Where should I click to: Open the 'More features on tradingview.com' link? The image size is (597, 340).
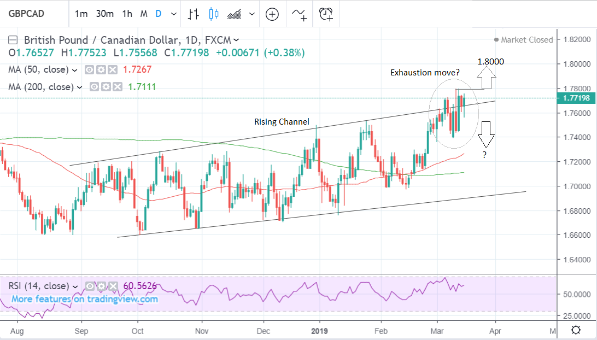(x=85, y=299)
